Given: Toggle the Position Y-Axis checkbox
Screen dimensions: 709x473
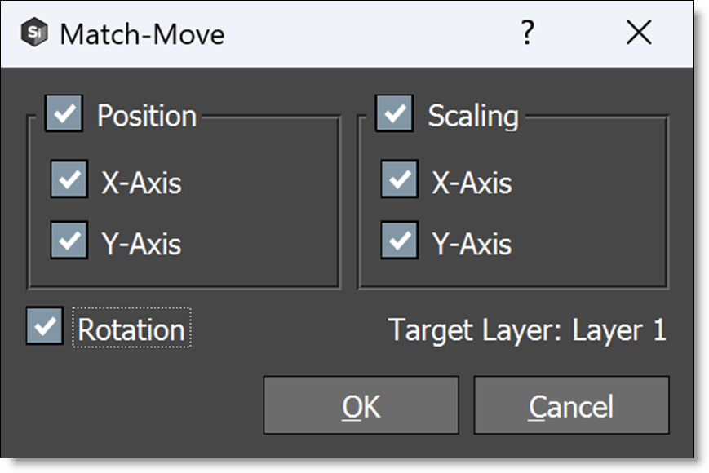Looking at the screenshot, I should coord(69,241).
